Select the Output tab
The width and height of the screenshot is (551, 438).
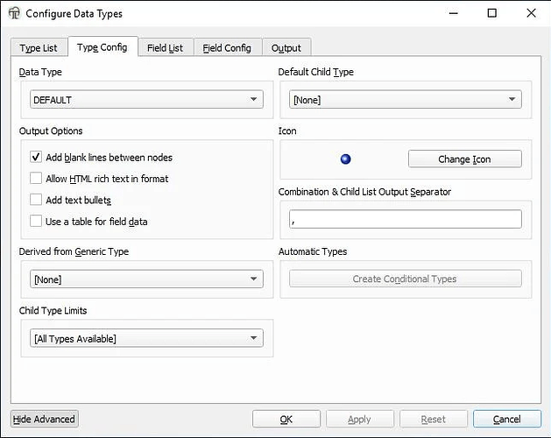point(286,48)
